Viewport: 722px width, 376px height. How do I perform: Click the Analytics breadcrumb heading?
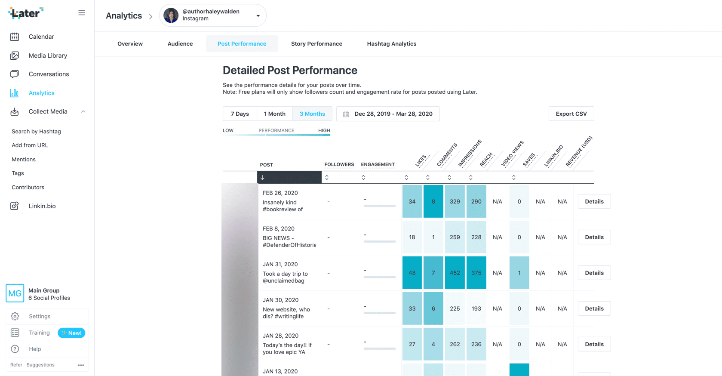tap(124, 16)
